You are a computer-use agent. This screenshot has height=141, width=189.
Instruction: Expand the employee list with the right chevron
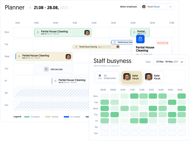[166, 77]
